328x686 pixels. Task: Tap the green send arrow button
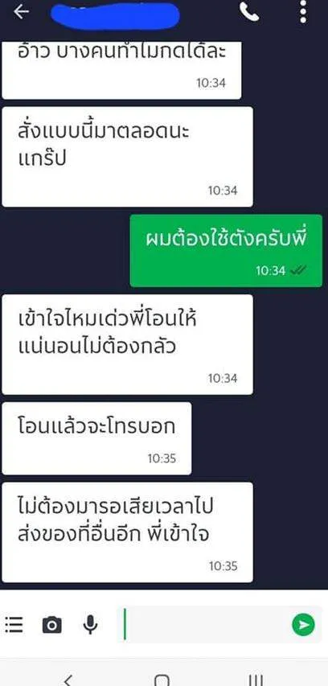304,624
